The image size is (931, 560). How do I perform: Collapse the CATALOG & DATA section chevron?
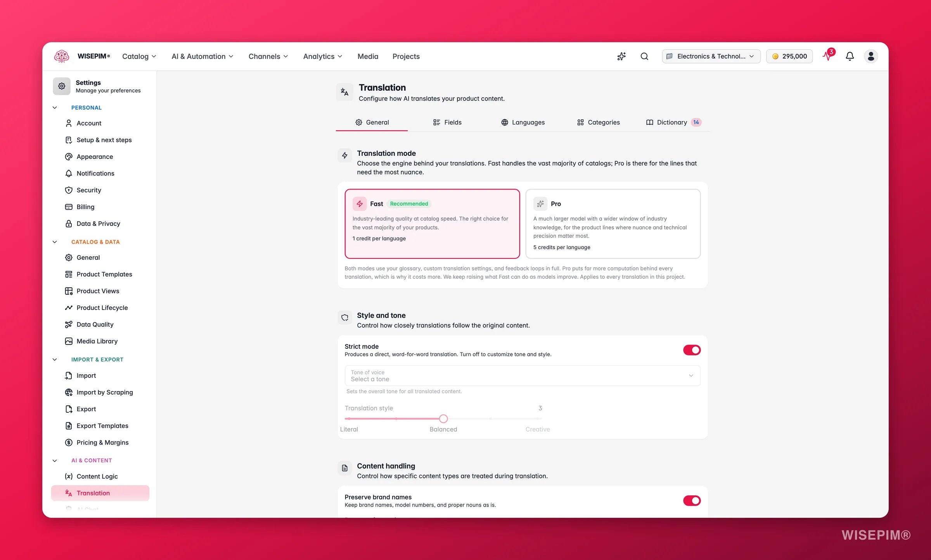point(55,242)
